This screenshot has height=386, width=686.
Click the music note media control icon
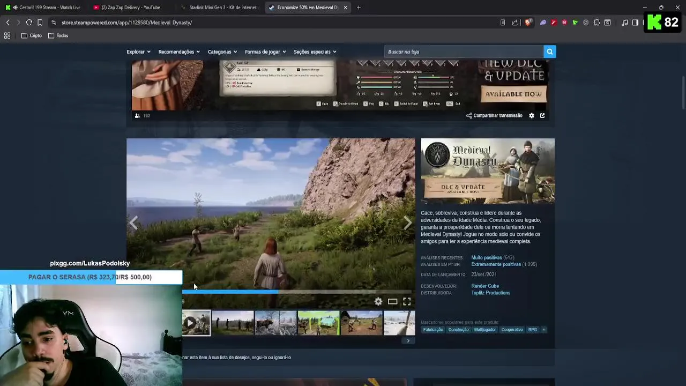coord(624,23)
